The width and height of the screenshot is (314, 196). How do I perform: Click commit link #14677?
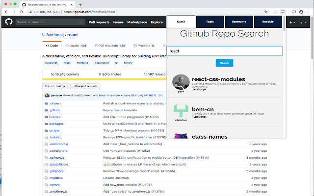click(150, 96)
